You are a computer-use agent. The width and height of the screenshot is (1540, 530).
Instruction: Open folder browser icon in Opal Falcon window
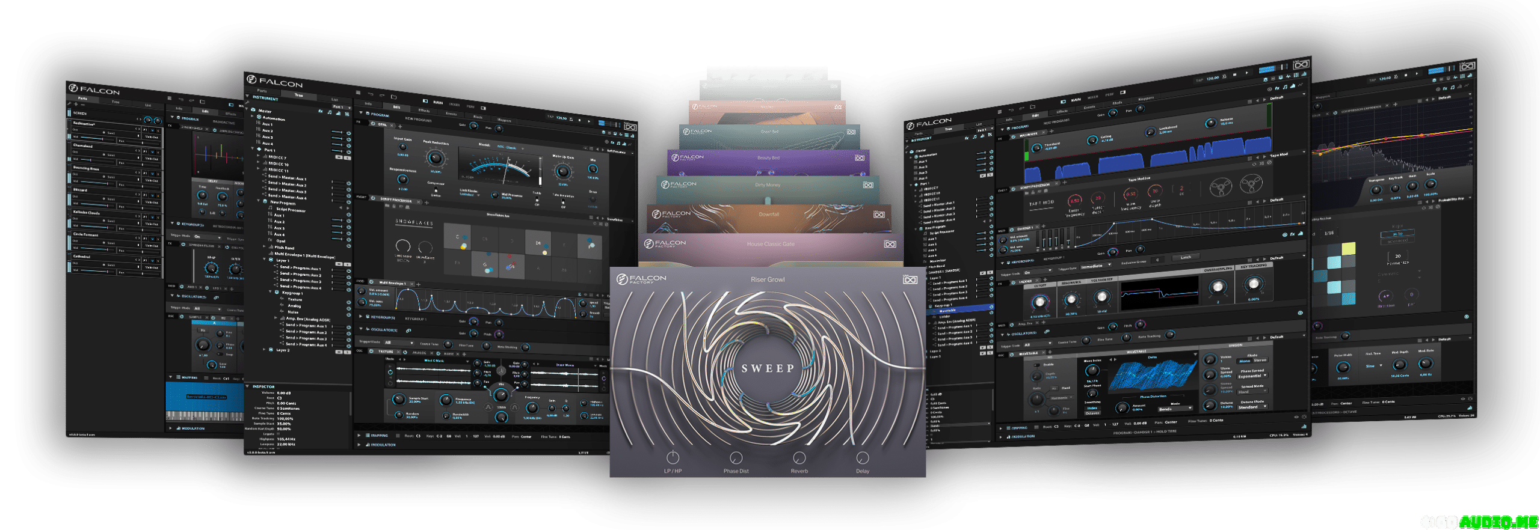pos(393,97)
